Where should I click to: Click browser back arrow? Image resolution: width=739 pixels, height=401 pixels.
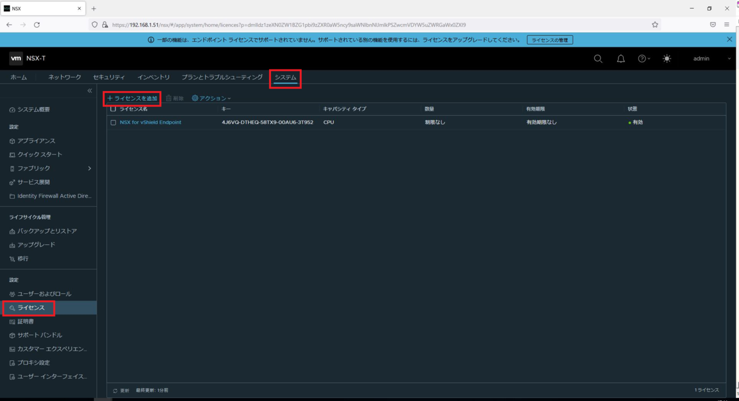9,25
